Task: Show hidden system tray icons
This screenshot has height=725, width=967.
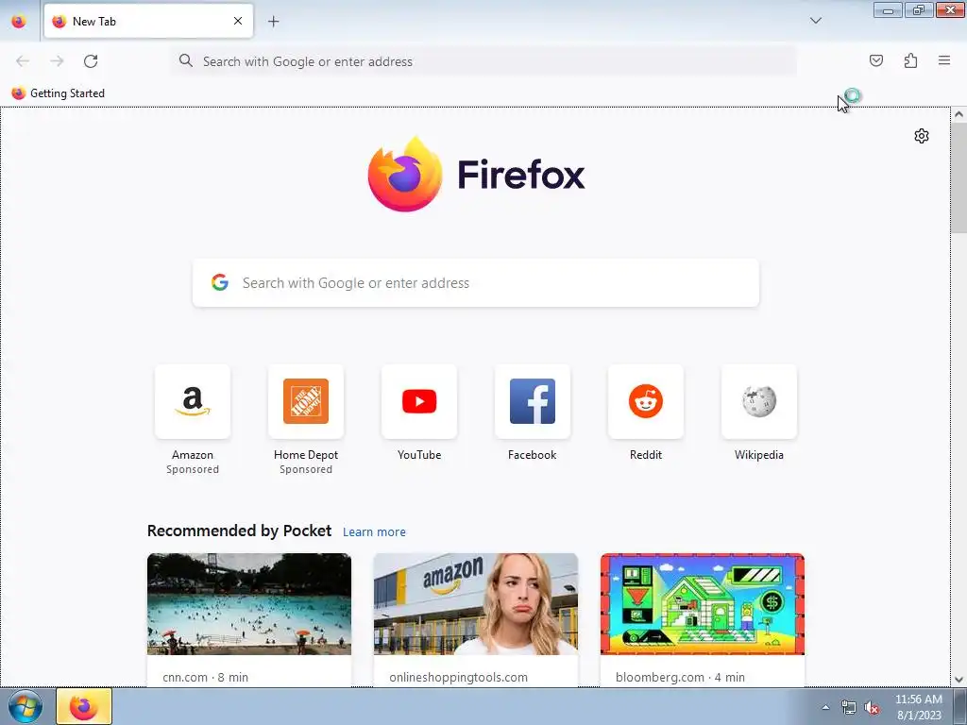Action: pos(825,707)
